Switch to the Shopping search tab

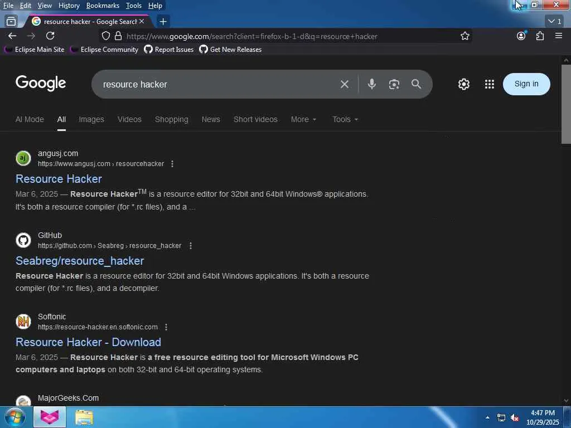[x=172, y=119]
